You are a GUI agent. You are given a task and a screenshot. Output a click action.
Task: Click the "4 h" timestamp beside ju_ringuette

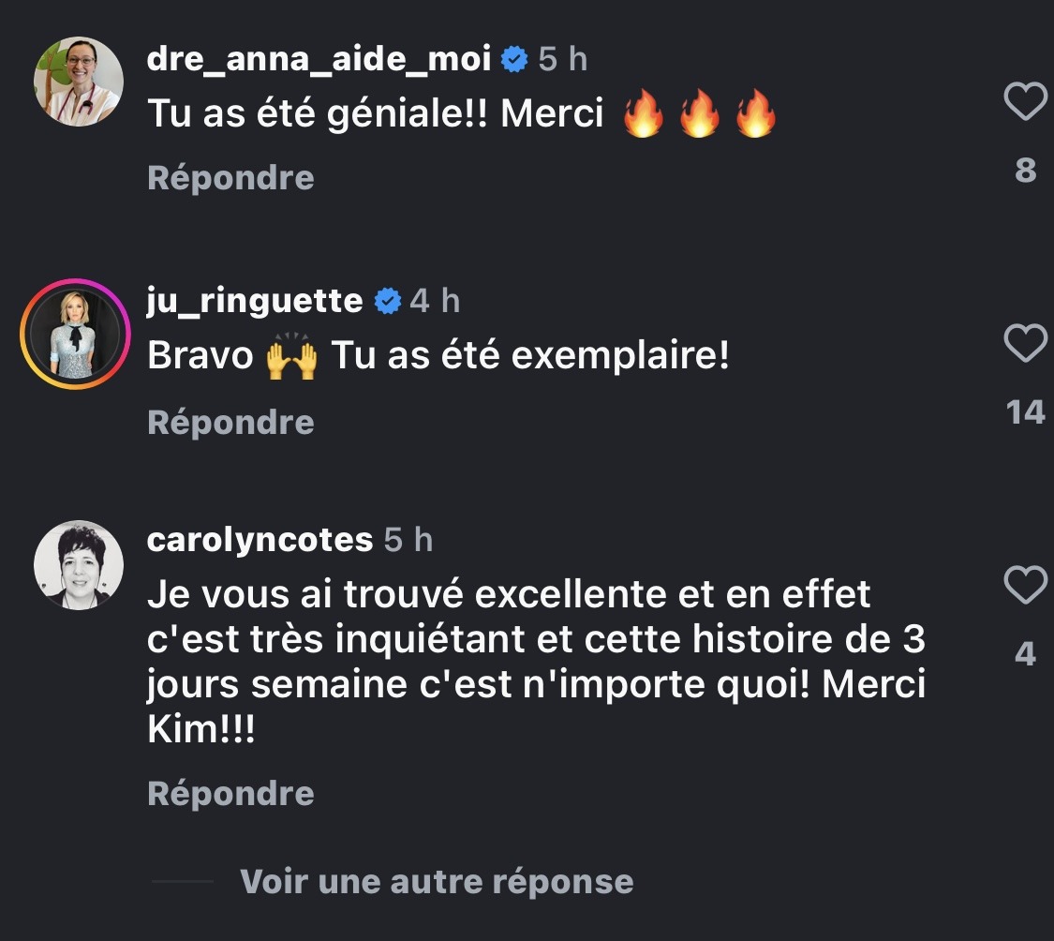pyautogui.click(x=436, y=302)
